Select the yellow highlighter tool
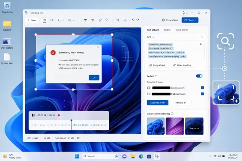The height and width of the screenshot is (161, 242). pyautogui.click(x=92, y=20)
